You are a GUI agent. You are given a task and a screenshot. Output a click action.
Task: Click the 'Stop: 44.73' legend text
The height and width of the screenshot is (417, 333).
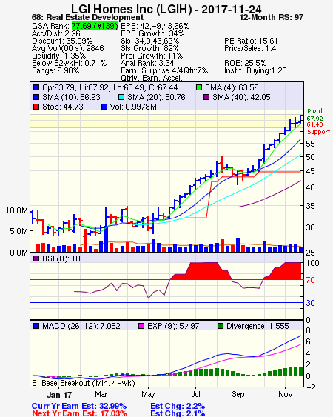tap(63, 107)
